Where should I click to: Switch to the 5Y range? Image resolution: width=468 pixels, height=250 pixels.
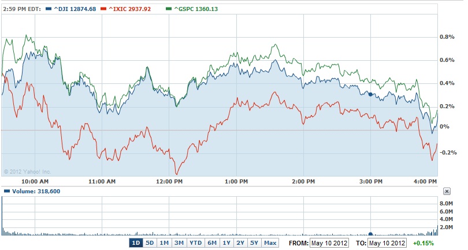click(254, 242)
